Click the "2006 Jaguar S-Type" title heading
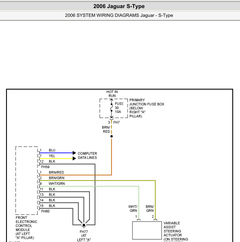Viewport: 240px width, 242px height. pos(119,6)
